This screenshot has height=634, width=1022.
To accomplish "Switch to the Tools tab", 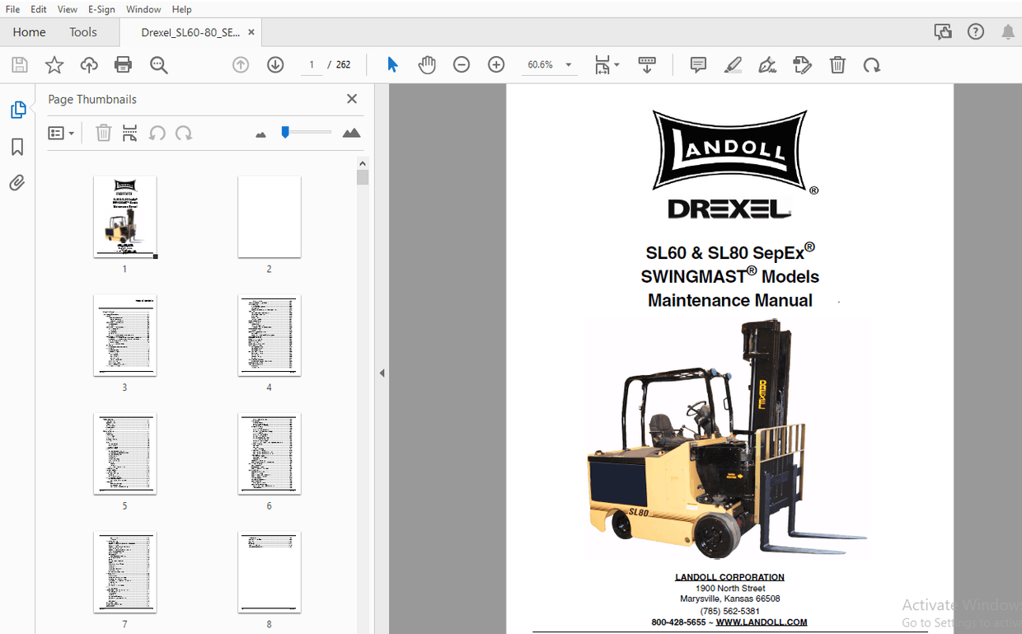I will coord(82,32).
